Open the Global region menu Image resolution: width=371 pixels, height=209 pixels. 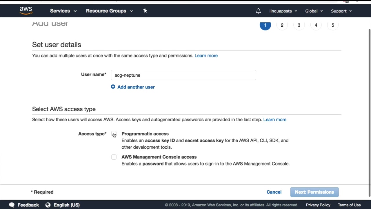pos(314,11)
